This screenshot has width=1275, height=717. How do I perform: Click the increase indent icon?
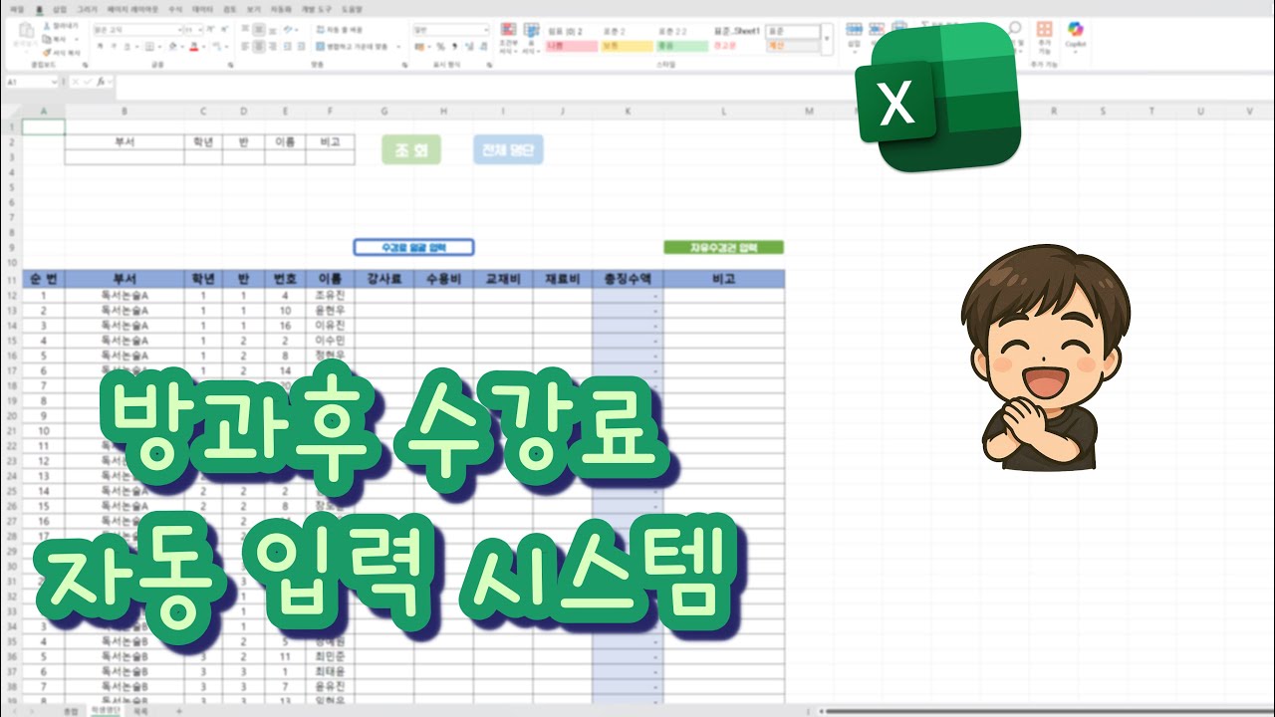pos(301,47)
